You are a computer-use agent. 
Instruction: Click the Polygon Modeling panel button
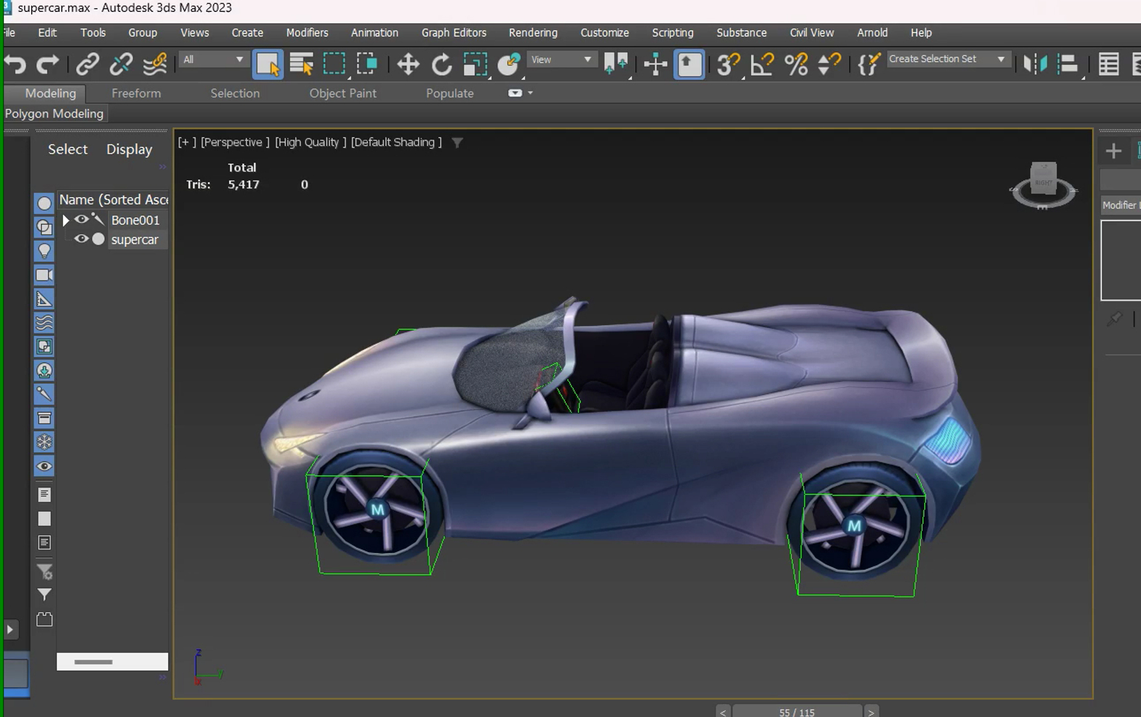click(54, 114)
